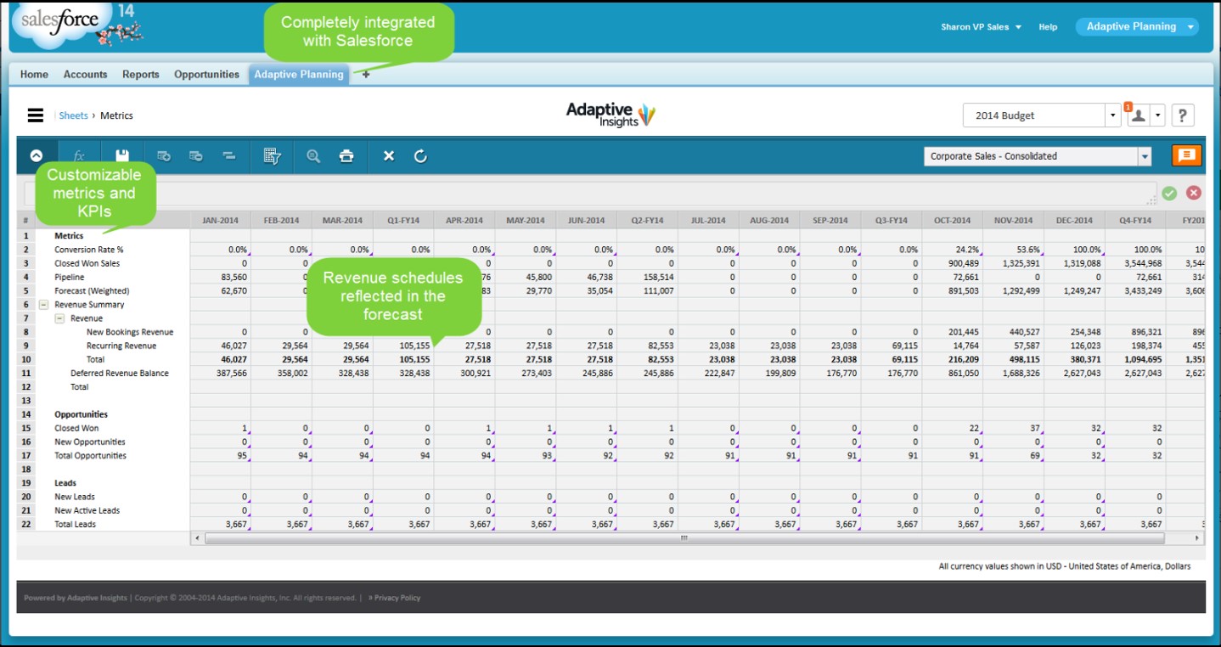Open the Privacy Policy footer link
Viewport: 1221px width, 647px height.
click(x=397, y=598)
